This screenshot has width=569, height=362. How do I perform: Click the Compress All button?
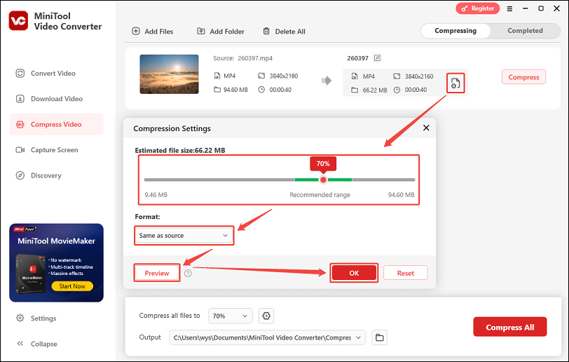(510, 327)
